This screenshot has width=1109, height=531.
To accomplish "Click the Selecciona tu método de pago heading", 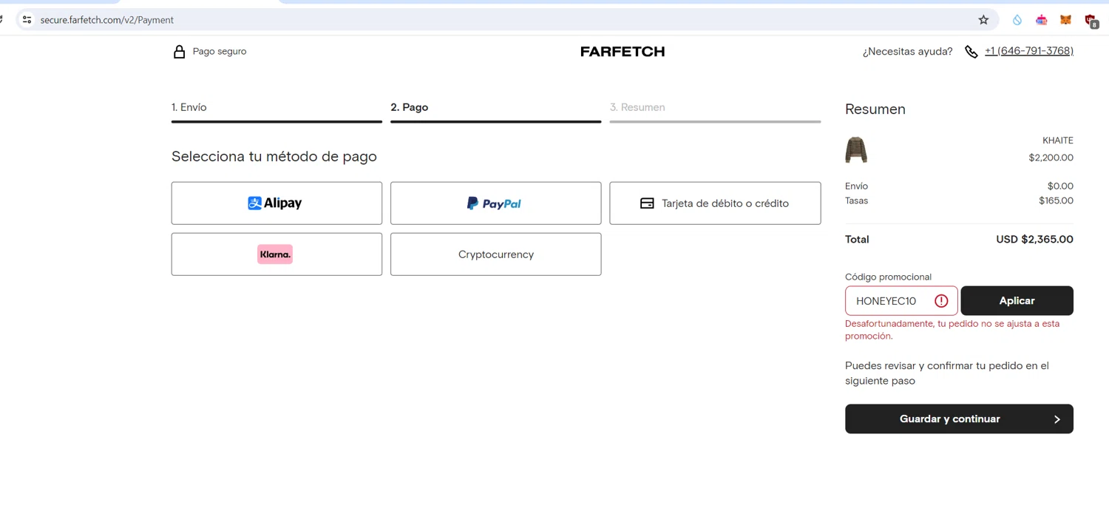I will click(274, 157).
